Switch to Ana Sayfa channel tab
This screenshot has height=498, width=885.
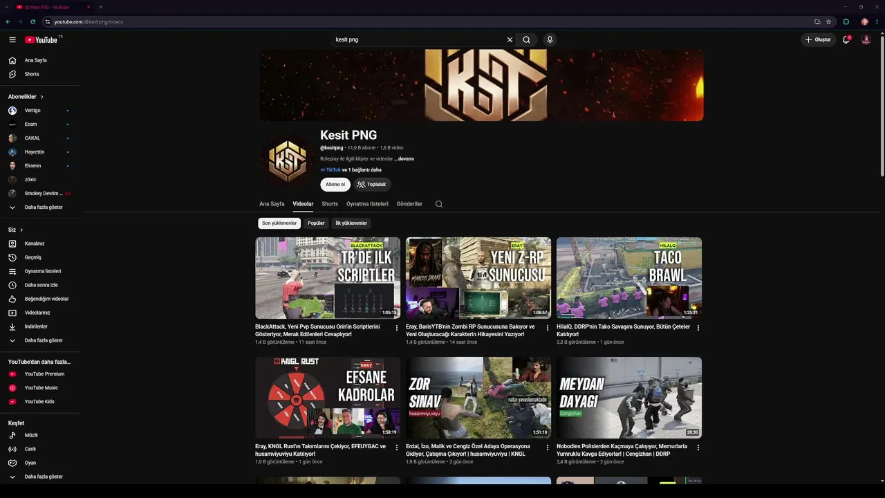(272, 204)
